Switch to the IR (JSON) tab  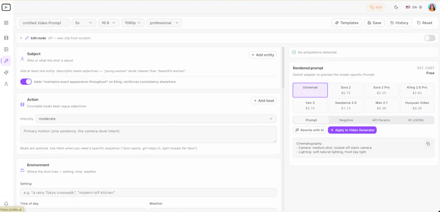(x=416, y=120)
